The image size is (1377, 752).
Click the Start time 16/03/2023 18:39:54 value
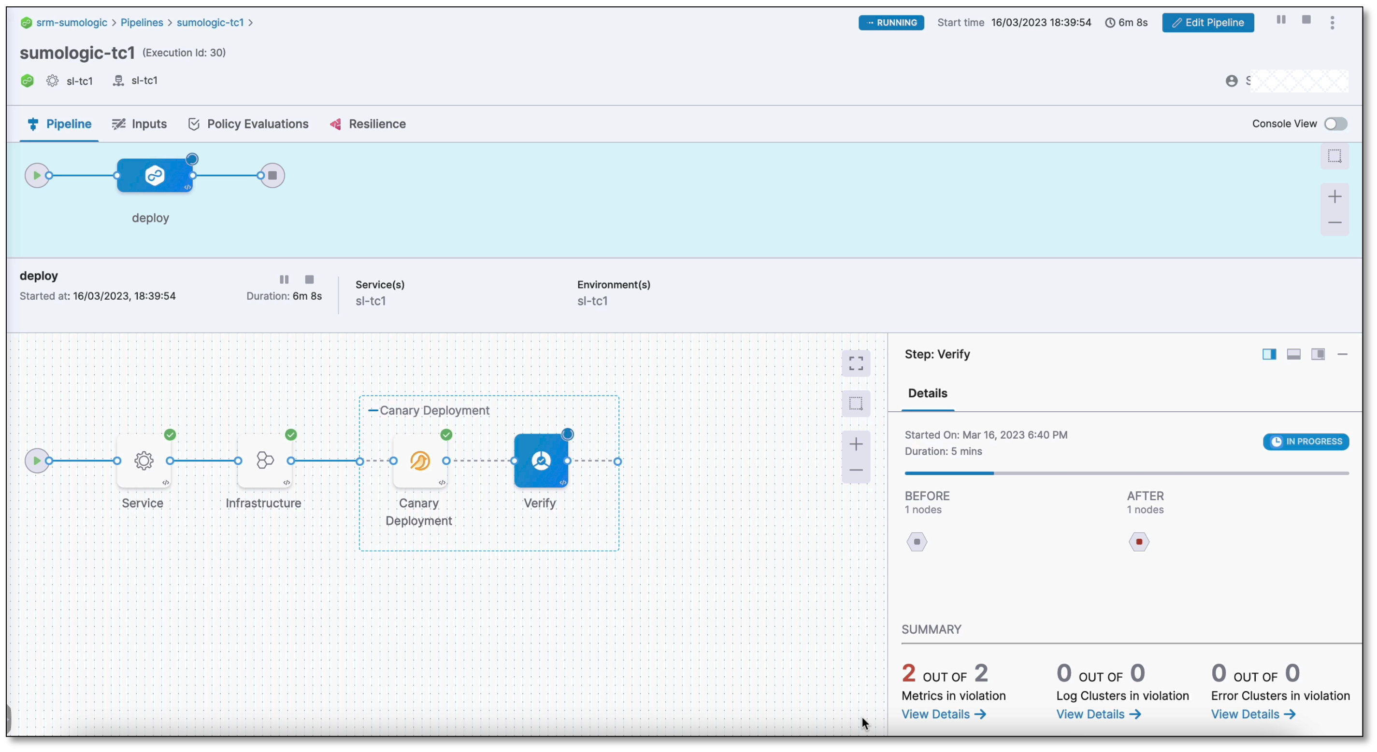tap(1041, 22)
